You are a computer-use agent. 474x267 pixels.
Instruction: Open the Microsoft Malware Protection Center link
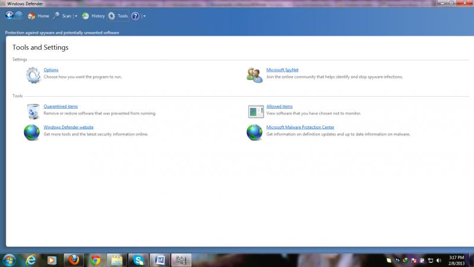[300, 127]
